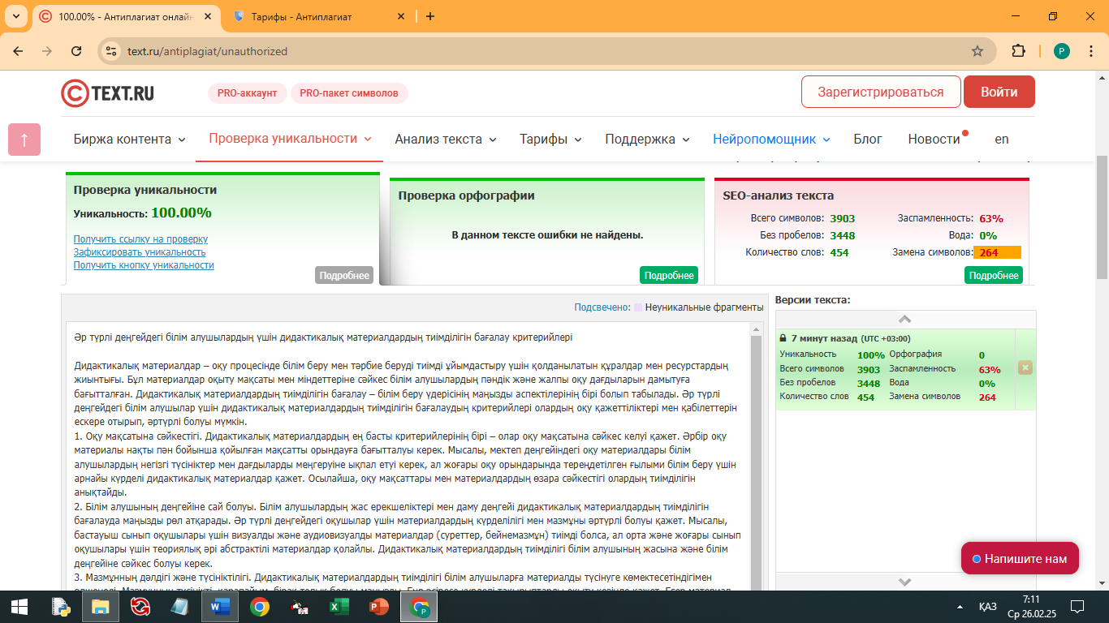
Task: Open the red sync arrows taskbar app
Action: [x=140, y=606]
